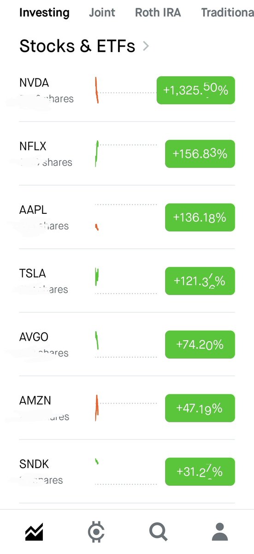
Task: Expand Stocks & ETFs with the chevron arrow
Action: pyautogui.click(x=146, y=46)
